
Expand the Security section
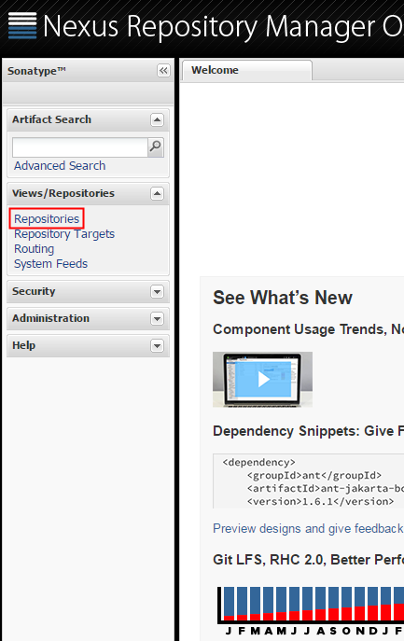(x=157, y=291)
